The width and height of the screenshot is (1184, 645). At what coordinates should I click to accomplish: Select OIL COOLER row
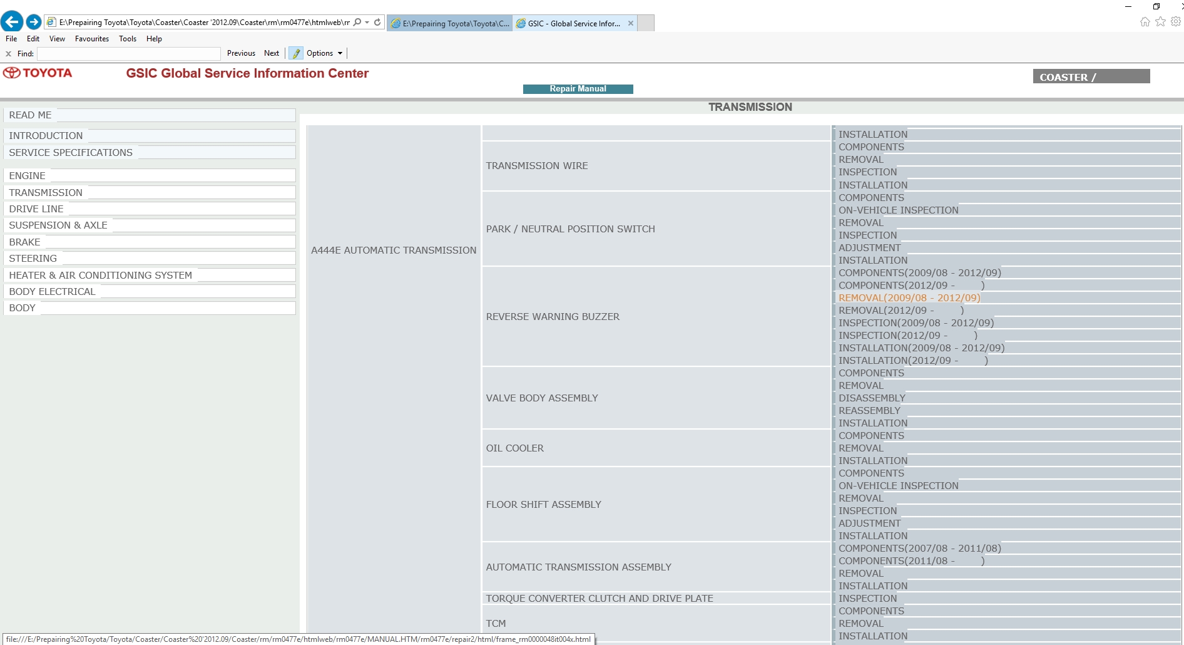pyautogui.click(x=656, y=448)
